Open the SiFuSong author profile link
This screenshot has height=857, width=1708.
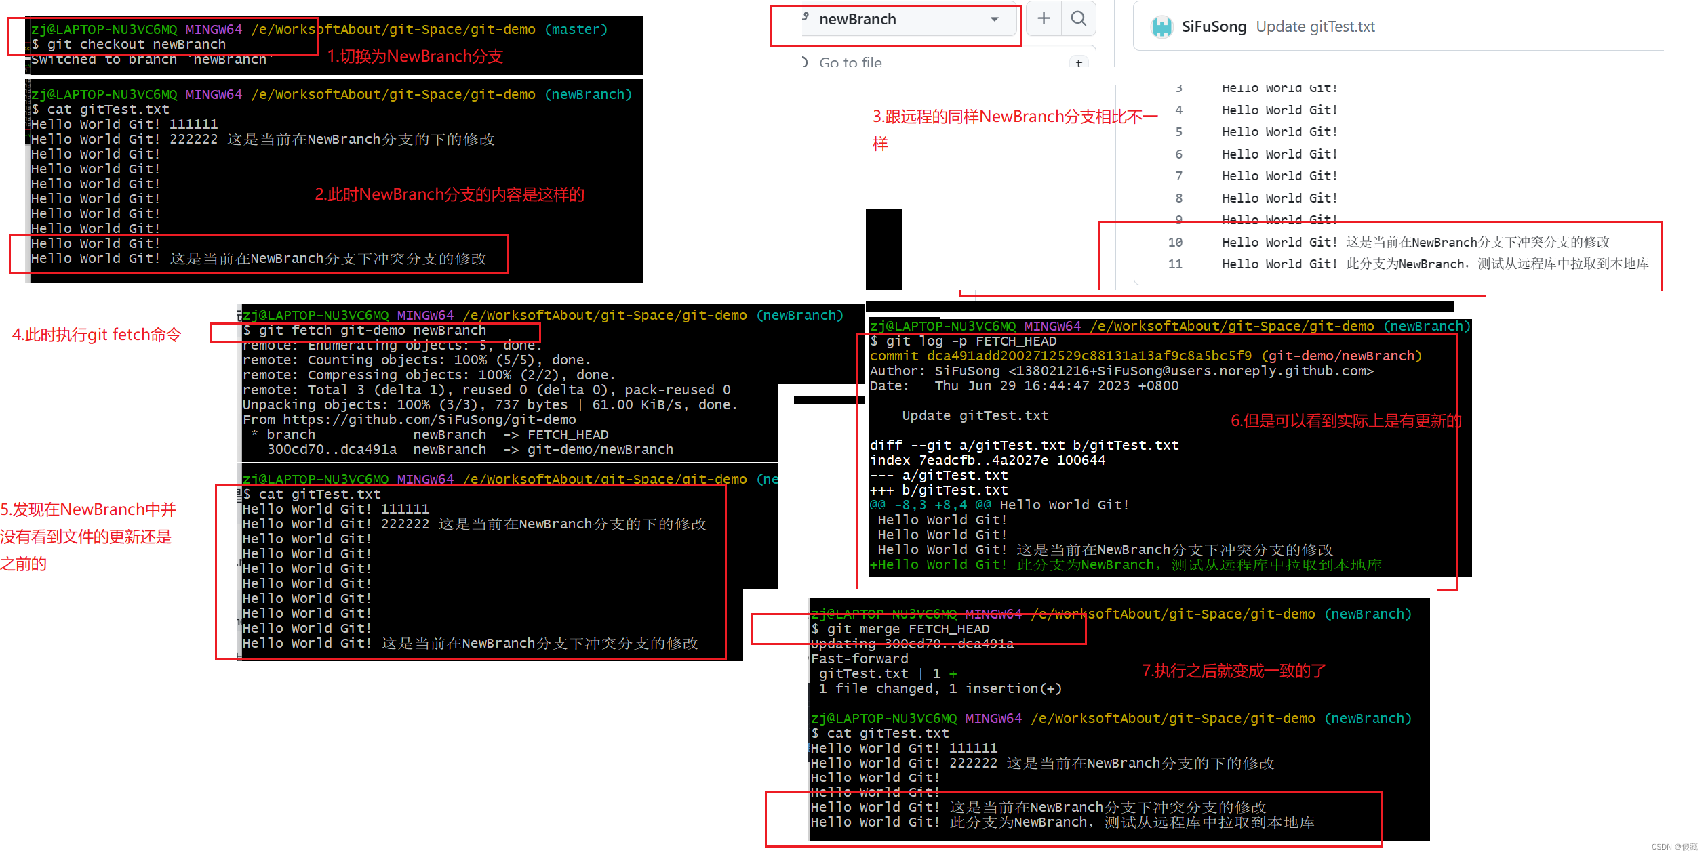1214,27
